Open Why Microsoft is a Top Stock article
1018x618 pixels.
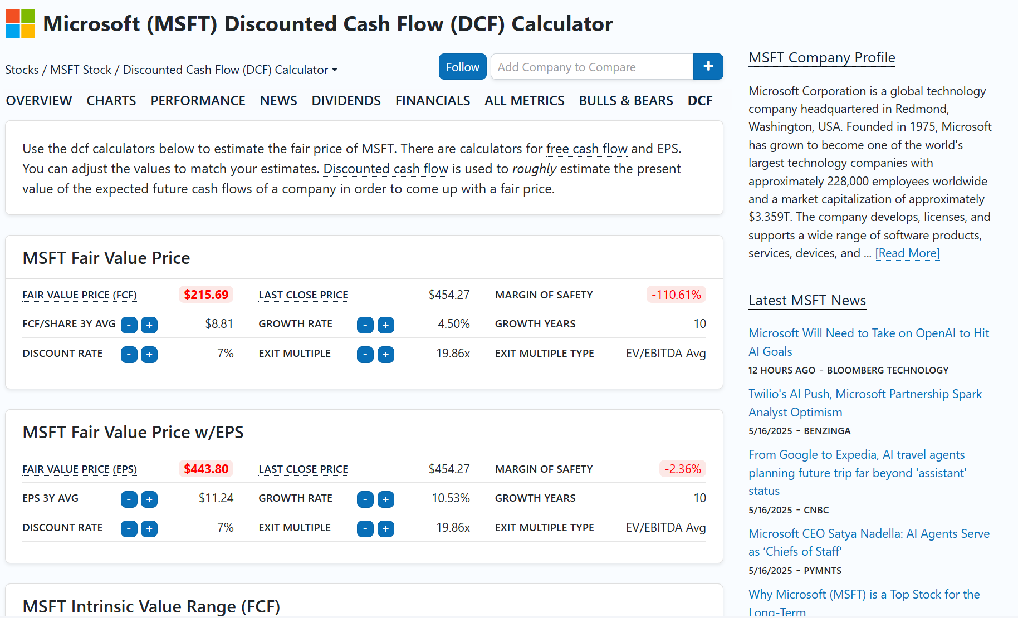[x=864, y=602]
